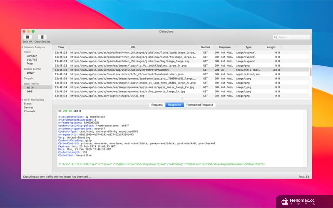Select the localeswitcher.json request row
This screenshot has height=208, width=333.
click(x=181, y=74)
